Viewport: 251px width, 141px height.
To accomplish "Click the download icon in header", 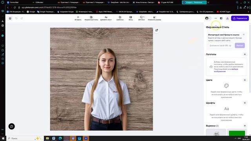I will coord(227,18).
